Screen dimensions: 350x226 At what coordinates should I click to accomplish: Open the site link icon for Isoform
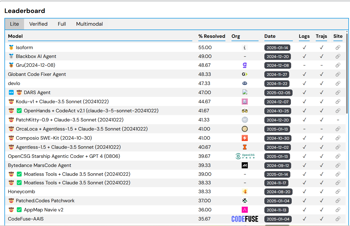point(338,47)
